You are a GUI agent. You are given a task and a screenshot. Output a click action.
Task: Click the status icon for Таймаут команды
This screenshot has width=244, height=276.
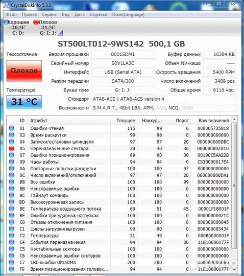click(x=12, y=195)
